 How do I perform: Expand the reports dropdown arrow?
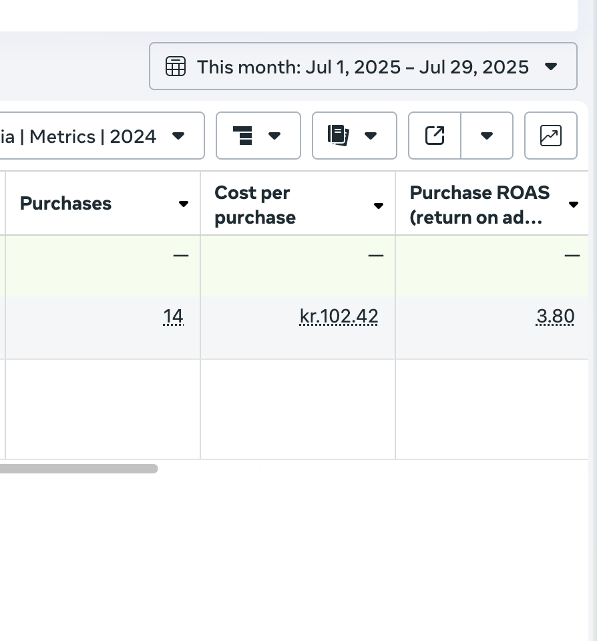click(371, 136)
